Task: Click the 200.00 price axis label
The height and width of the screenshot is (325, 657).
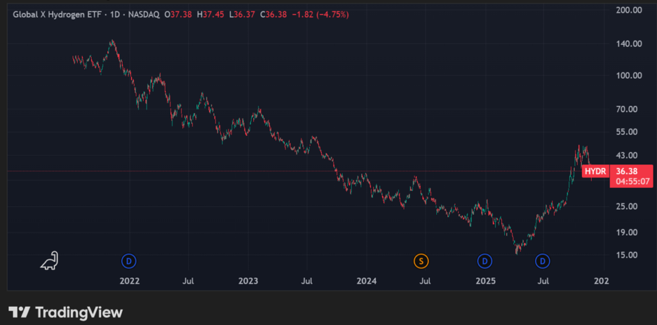Action: pos(629,10)
